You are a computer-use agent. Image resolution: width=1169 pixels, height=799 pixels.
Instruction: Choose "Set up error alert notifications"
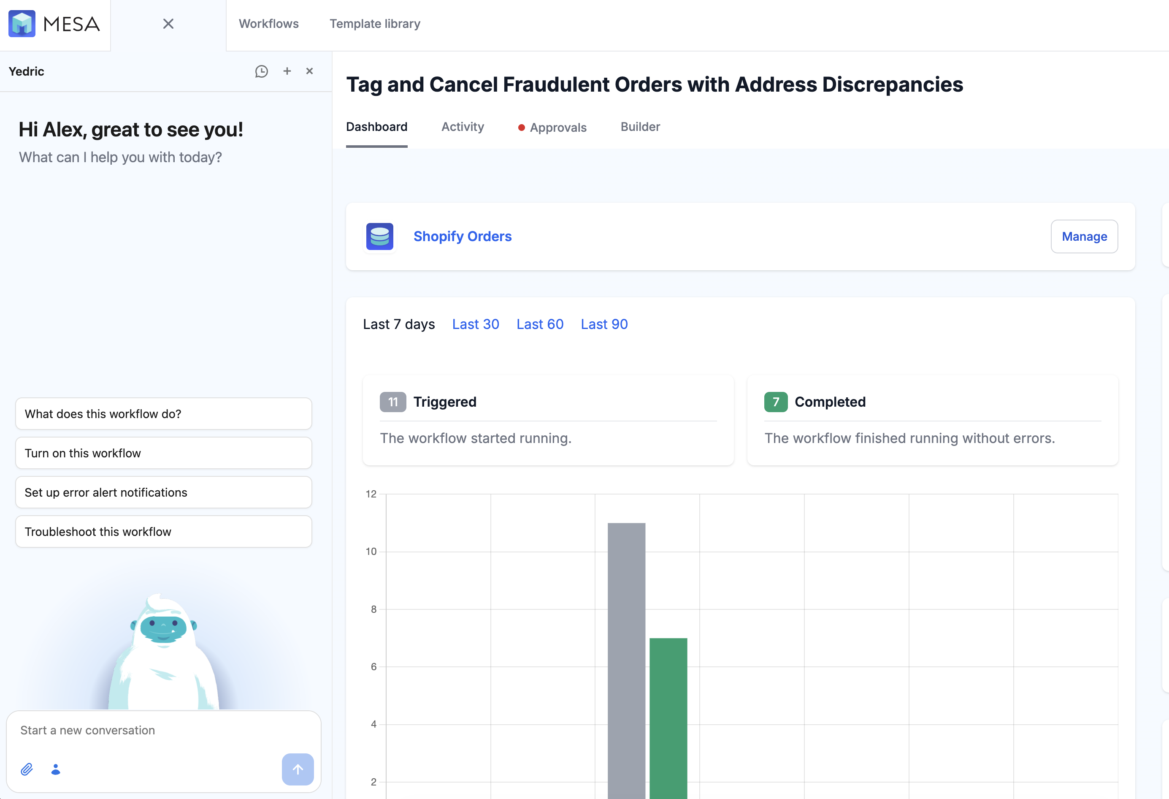pos(163,492)
